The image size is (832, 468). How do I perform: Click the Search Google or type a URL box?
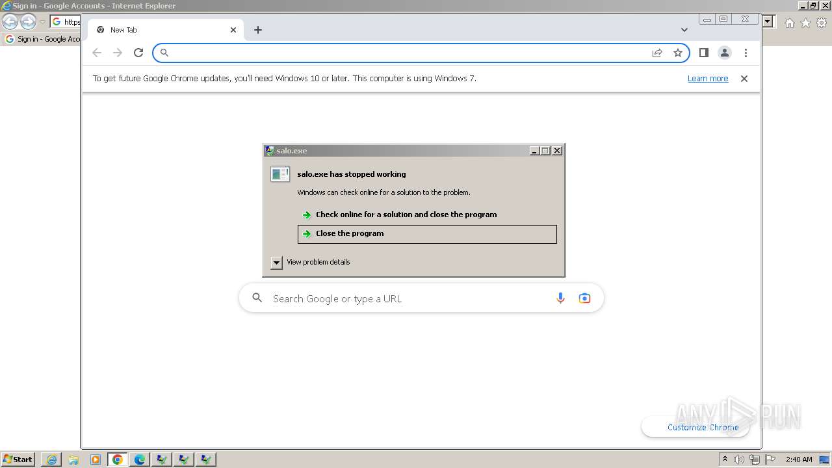click(x=421, y=298)
